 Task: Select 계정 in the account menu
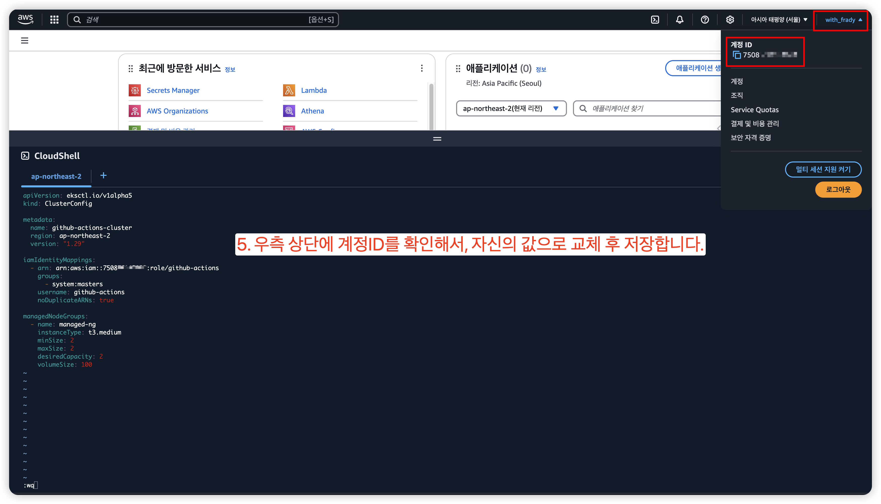pyautogui.click(x=736, y=81)
